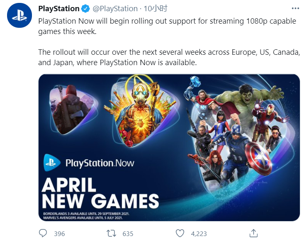Click the blue verified badge
304x241 pixels.
pos(85,8)
